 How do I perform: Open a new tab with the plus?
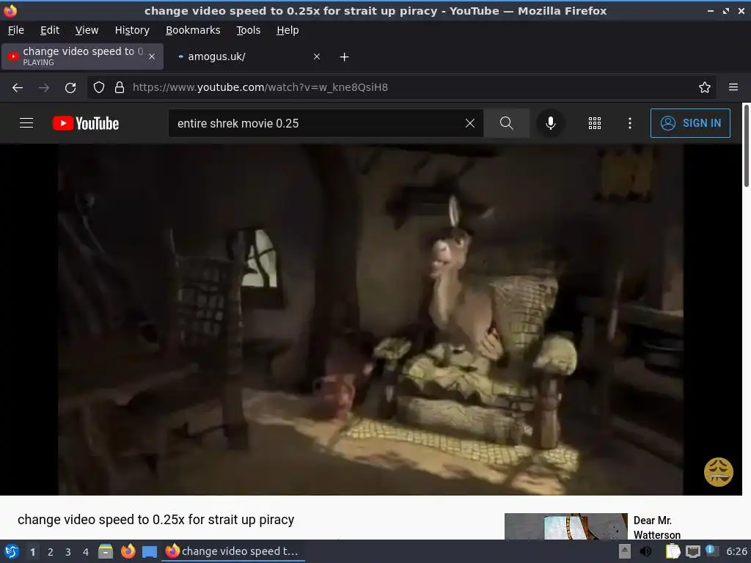[344, 56]
